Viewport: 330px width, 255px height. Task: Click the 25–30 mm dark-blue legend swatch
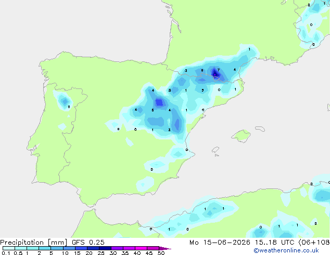pyautogui.click(x=105, y=248)
